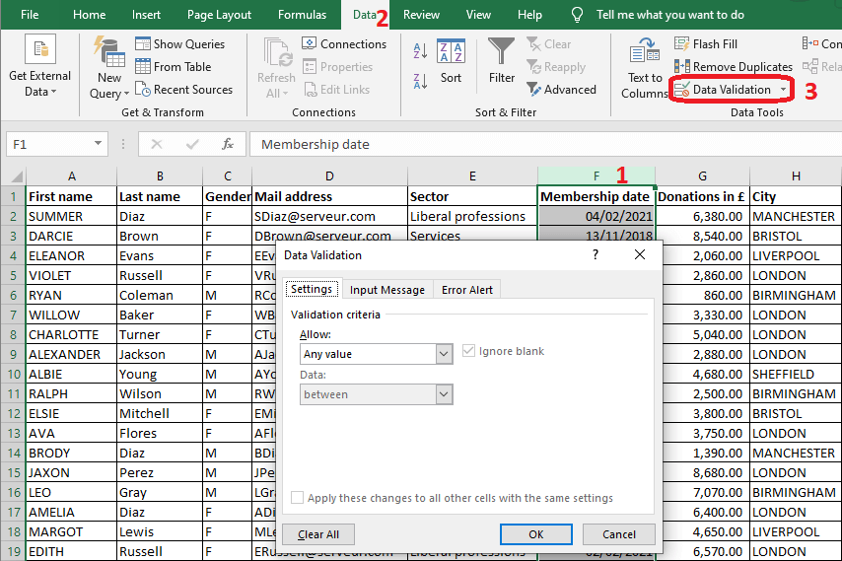Screen dimensions: 842x561
Task: Click the Clear All button
Action: tap(318, 534)
